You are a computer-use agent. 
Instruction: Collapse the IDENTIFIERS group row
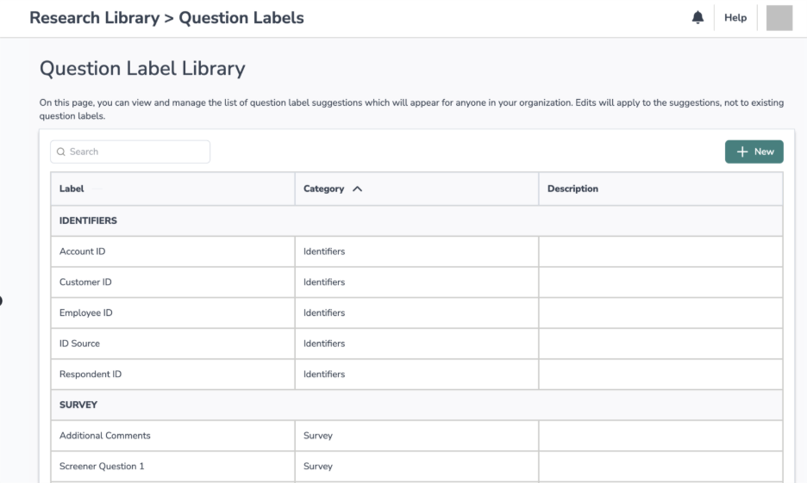[88, 220]
